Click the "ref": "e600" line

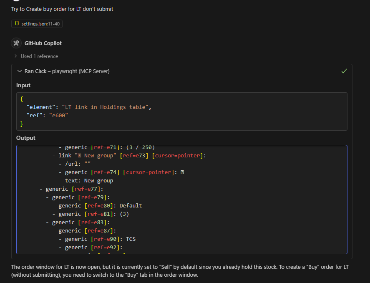pos(47,116)
